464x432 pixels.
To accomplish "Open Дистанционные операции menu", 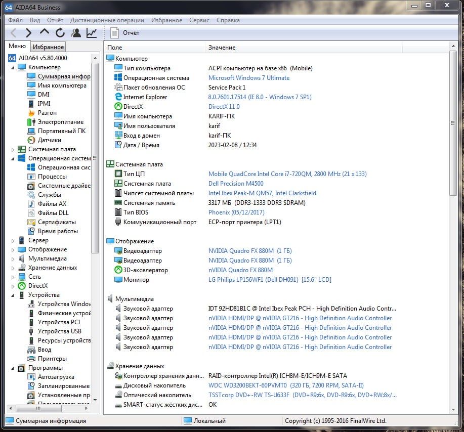I will [107, 20].
